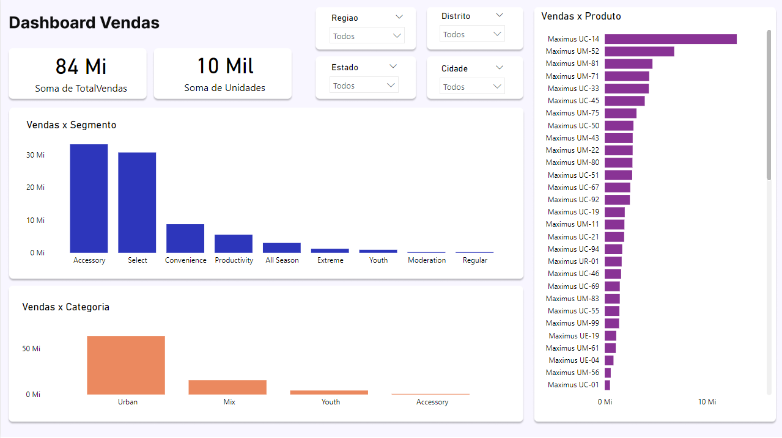Collapse the Cidade slicer header chevron
The image size is (782, 438).
tap(500, 68)
